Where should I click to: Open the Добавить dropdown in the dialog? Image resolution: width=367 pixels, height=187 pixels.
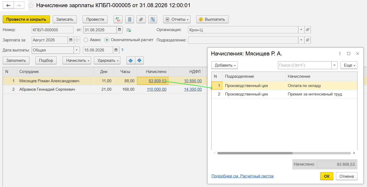225,65
